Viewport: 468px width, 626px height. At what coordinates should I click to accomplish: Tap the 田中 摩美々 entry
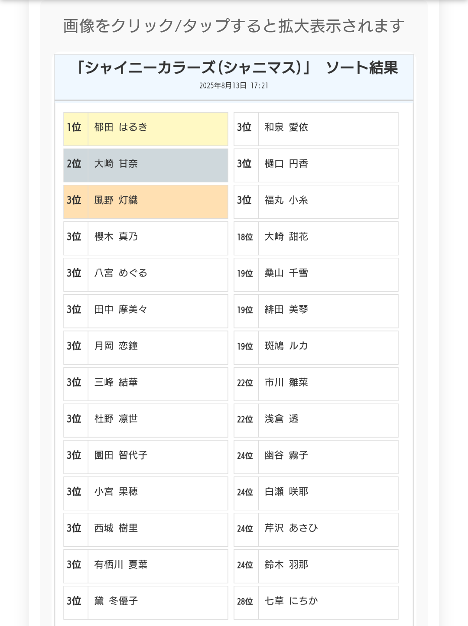[x=146, y=311]
